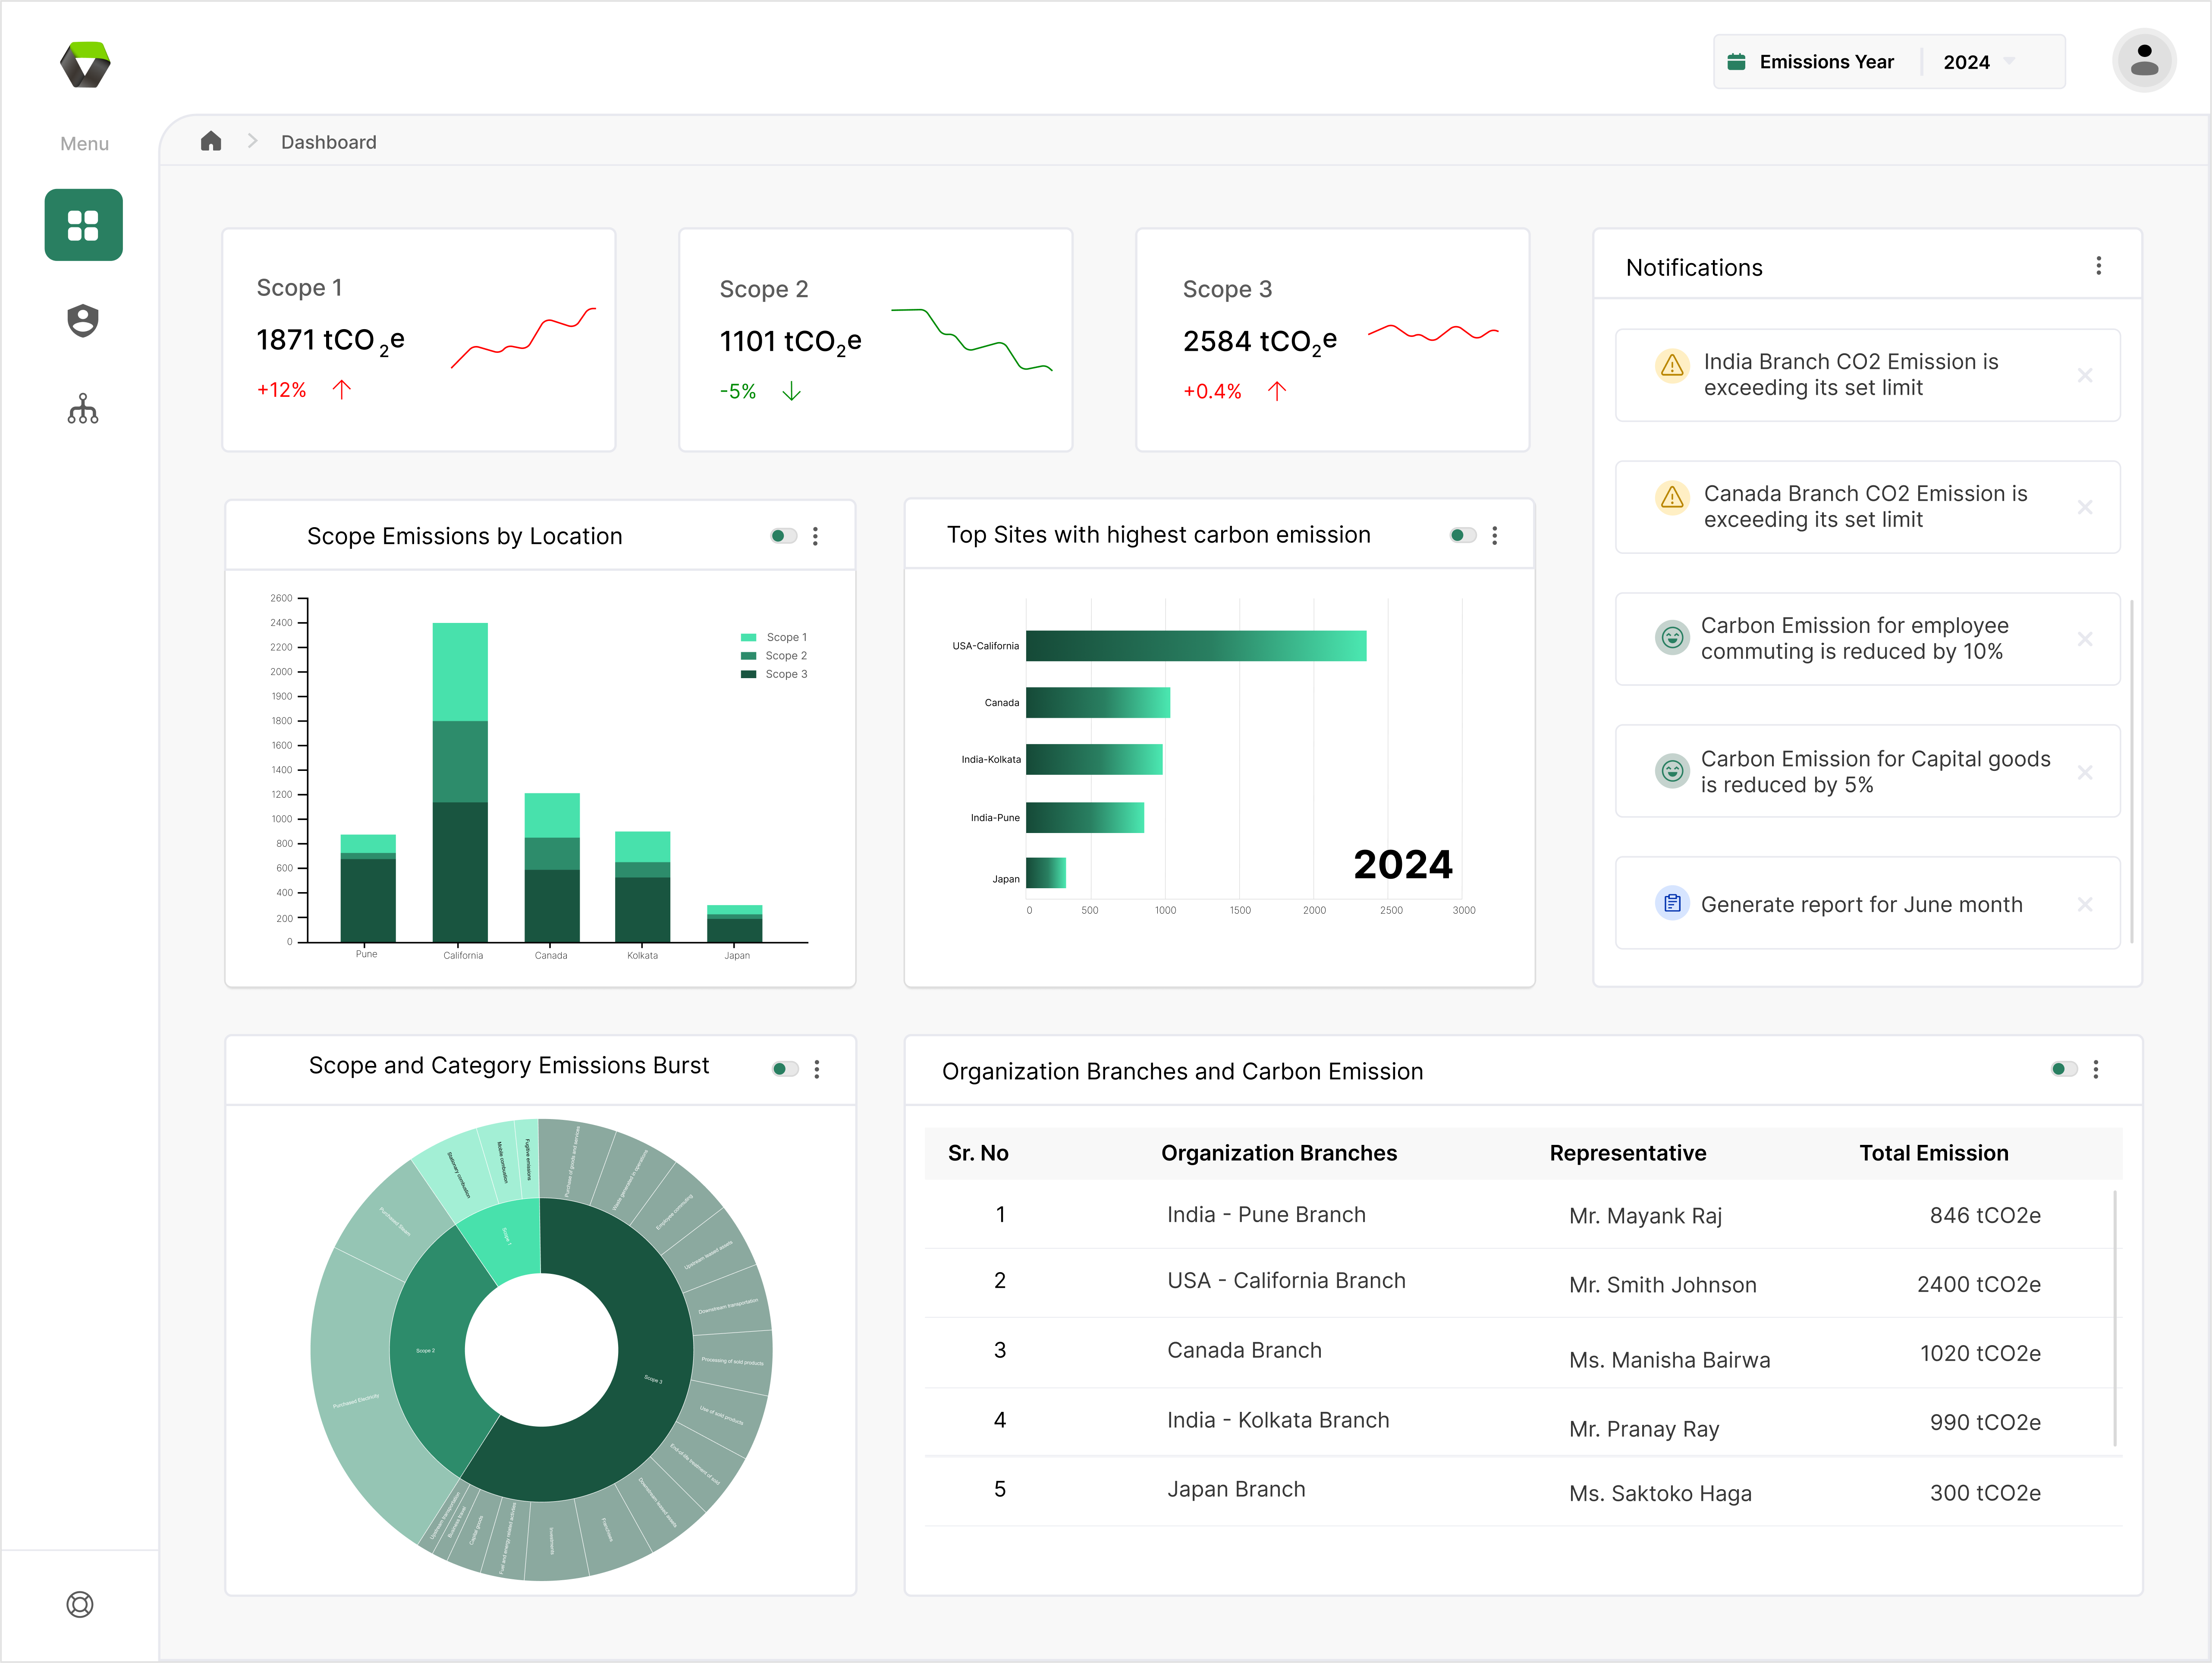Open the user avatar in top right
2212x1663 pixels.
(2143, 61)
